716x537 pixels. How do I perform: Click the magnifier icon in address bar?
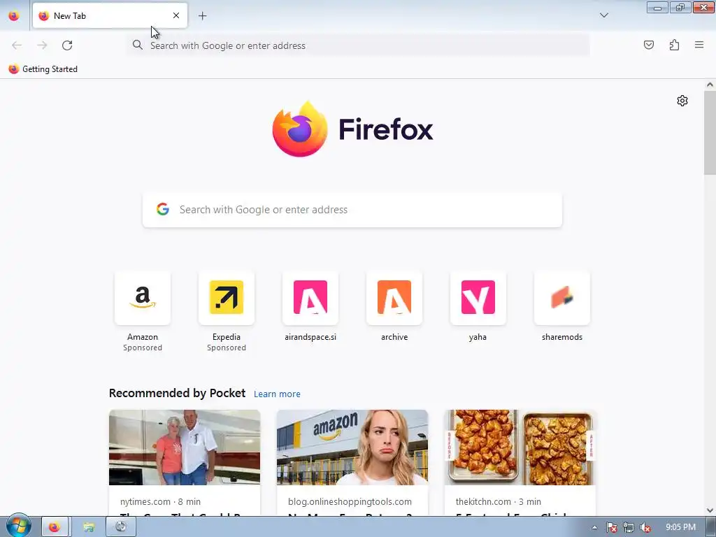pyautogui.click(x=138, y=45)
